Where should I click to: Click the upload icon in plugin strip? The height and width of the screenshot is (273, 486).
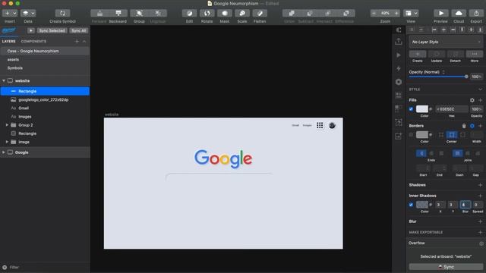(399, 41)
